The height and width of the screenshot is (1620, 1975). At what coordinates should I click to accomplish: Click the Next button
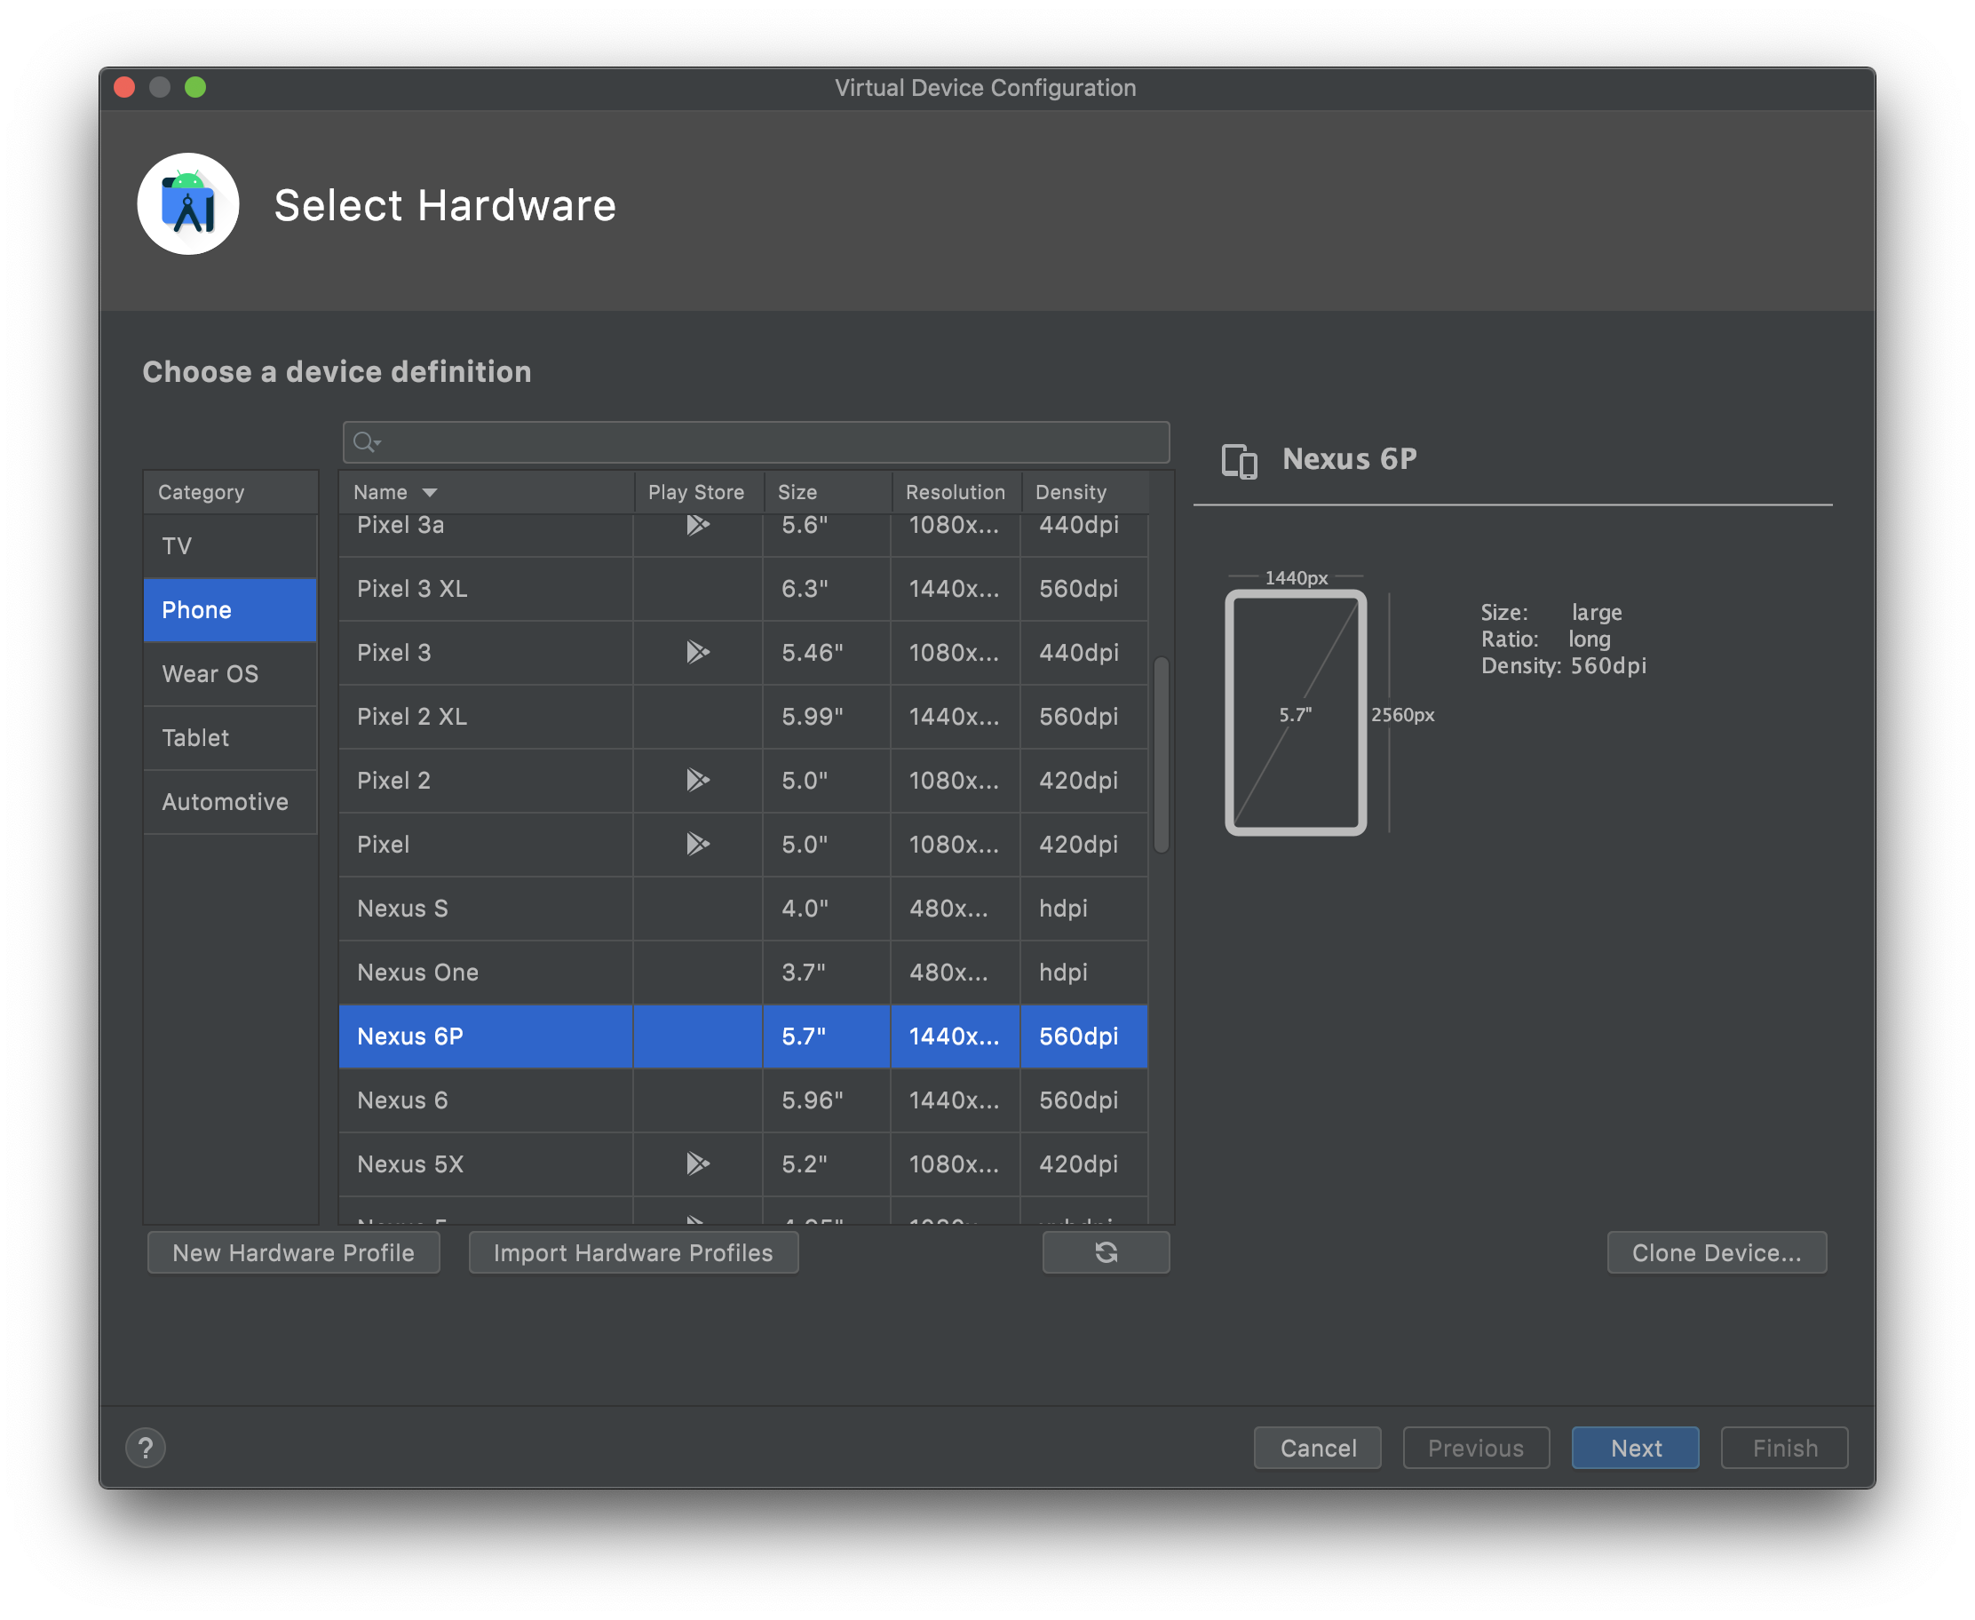coord(1636,1448)
